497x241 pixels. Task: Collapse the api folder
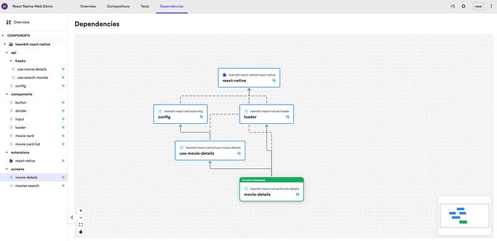coord(7,53)
